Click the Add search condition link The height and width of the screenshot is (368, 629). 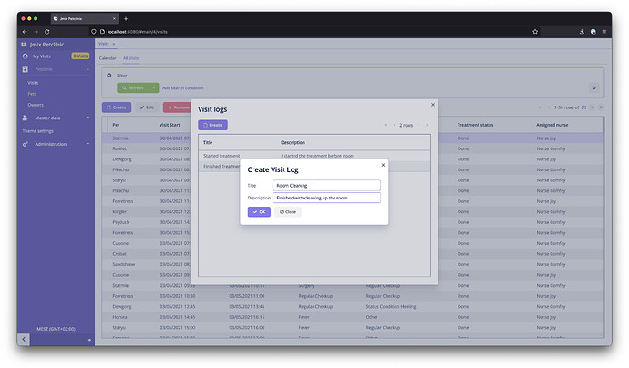click(183, 87)
